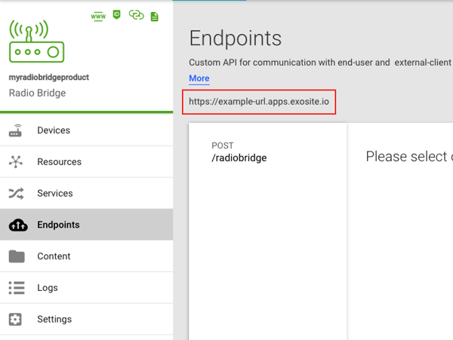Screen dimensions: 453x340
Task: Open the green document file icon
Action: click(155, 16)
